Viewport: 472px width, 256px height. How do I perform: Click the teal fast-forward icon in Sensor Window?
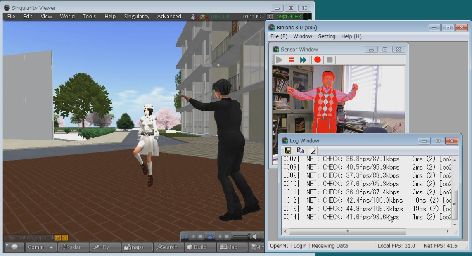[303, 60]
